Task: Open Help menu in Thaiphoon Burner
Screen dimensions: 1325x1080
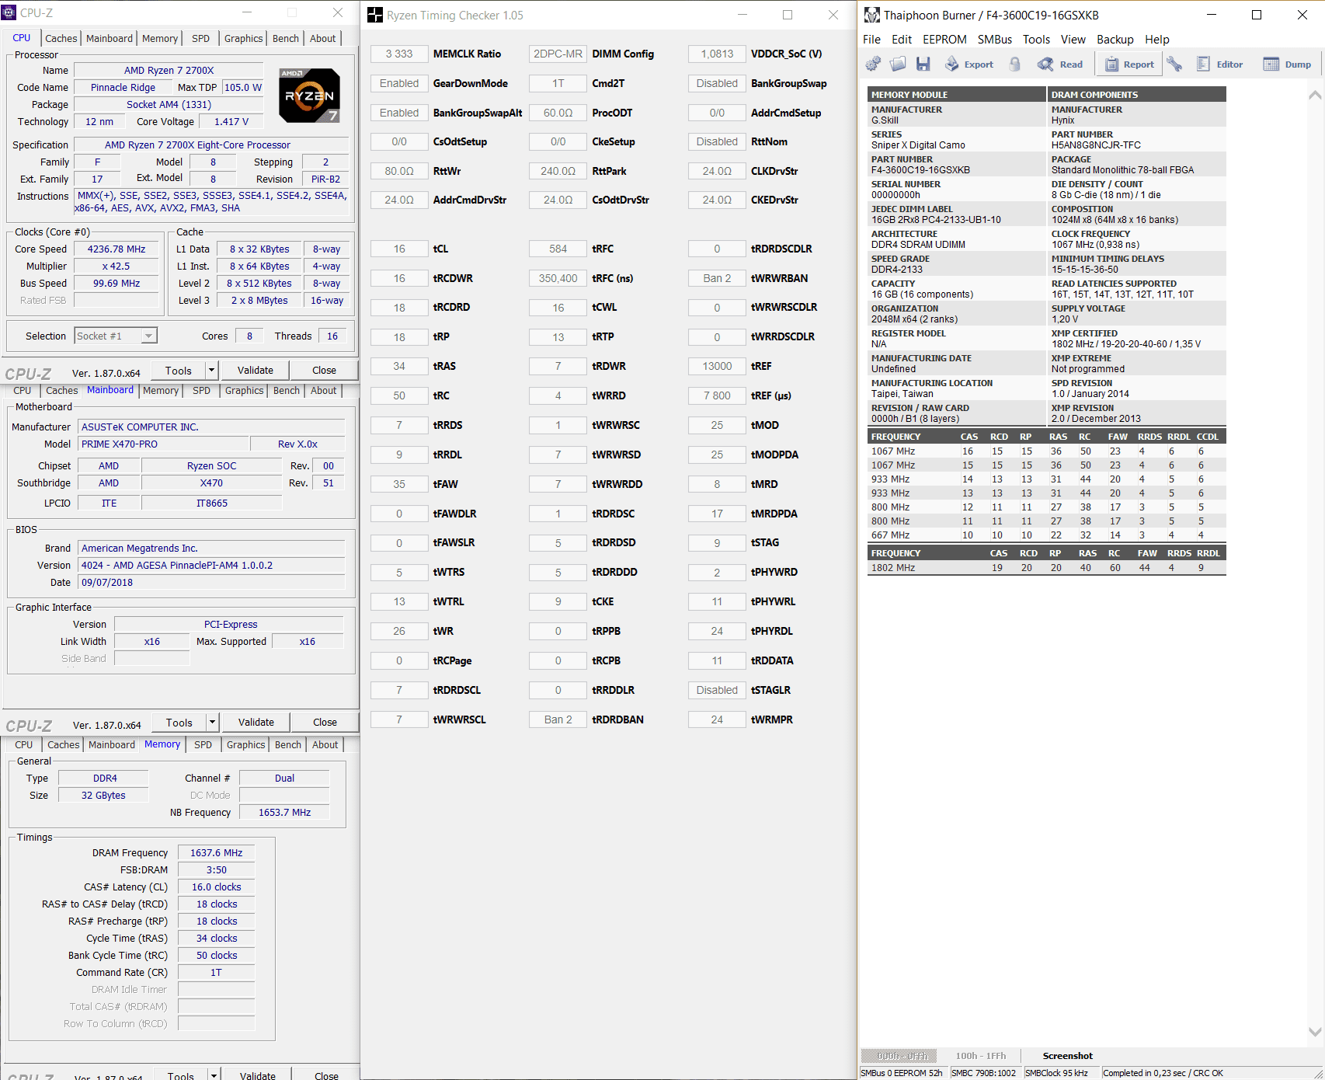Action: coord(1156,40)
